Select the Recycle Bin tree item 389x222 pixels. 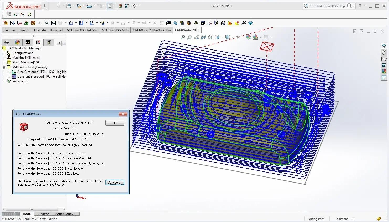pos(20,81)
